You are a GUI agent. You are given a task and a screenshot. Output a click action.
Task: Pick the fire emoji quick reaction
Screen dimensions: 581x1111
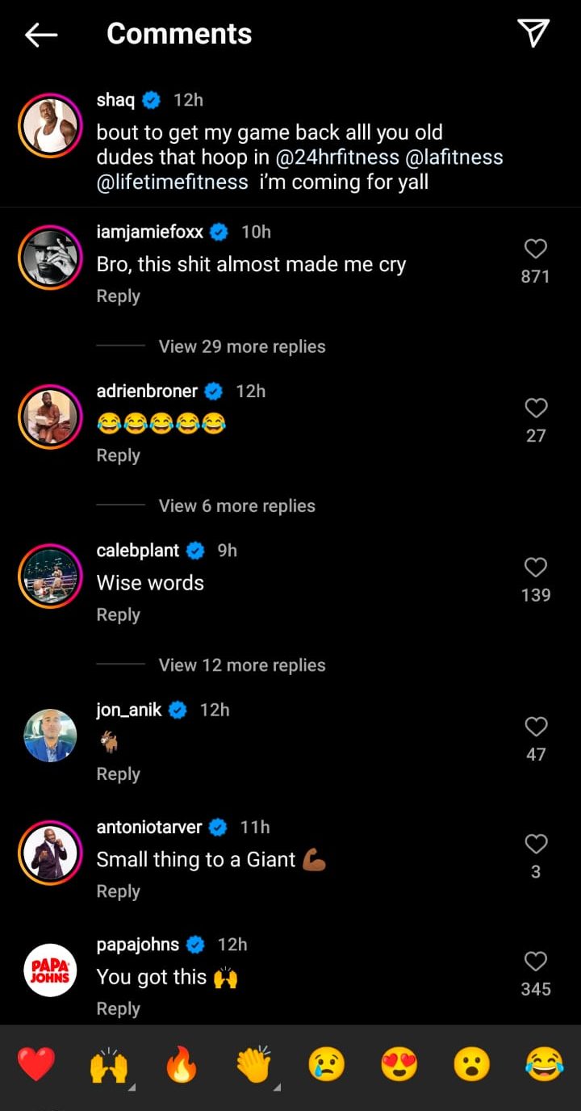(x=182, y=1064)
